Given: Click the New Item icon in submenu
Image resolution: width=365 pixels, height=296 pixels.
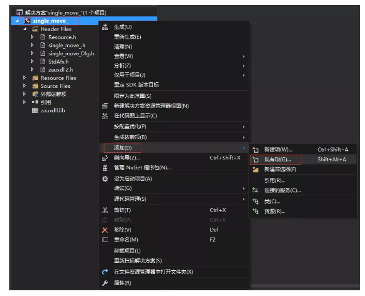Looking at the screenshot, I should [256, 150].
